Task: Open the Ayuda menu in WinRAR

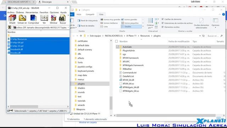Action: 63,12
